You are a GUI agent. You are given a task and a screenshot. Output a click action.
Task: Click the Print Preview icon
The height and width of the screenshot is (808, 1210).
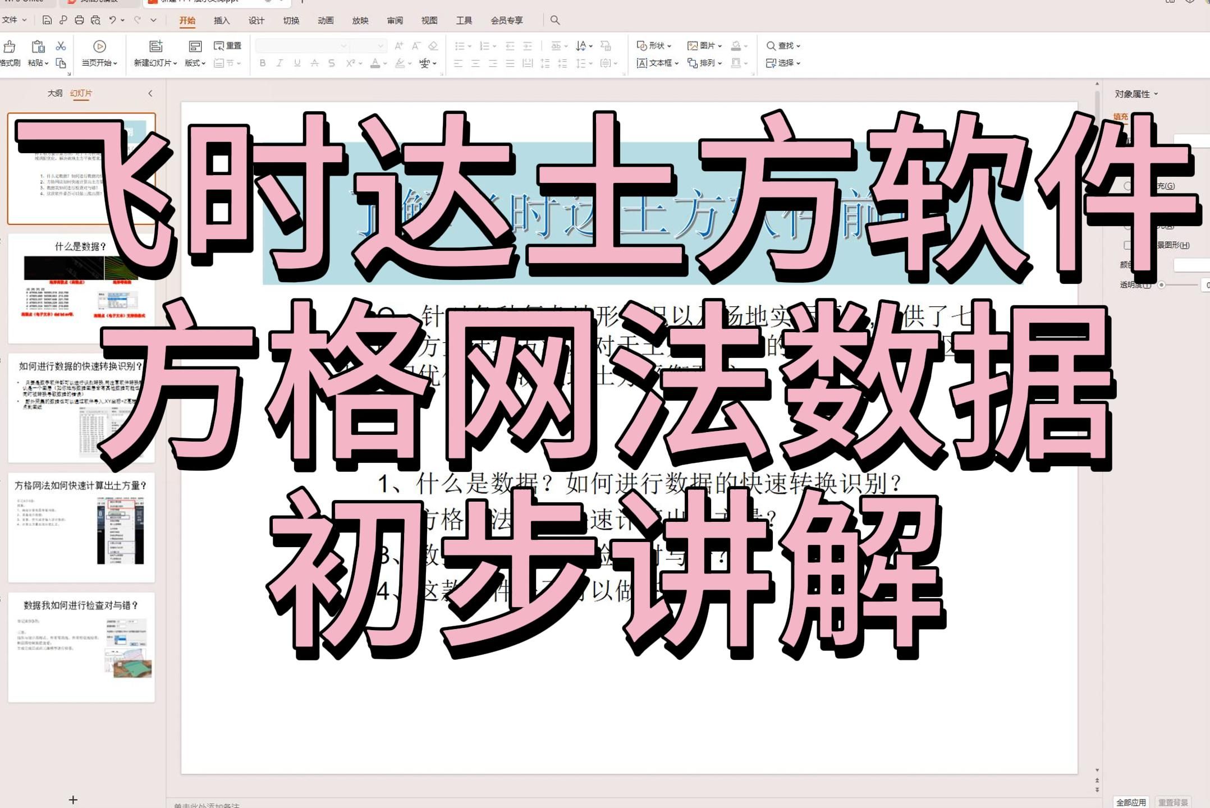(95, 20)
